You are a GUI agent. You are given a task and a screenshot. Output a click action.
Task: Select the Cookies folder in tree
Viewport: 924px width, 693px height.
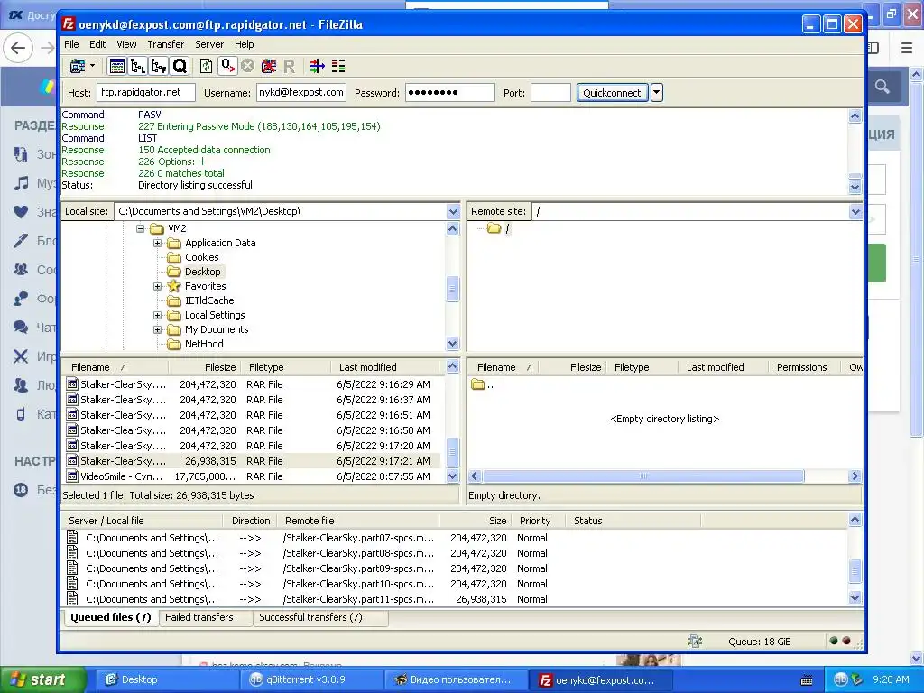pos(201,257)
